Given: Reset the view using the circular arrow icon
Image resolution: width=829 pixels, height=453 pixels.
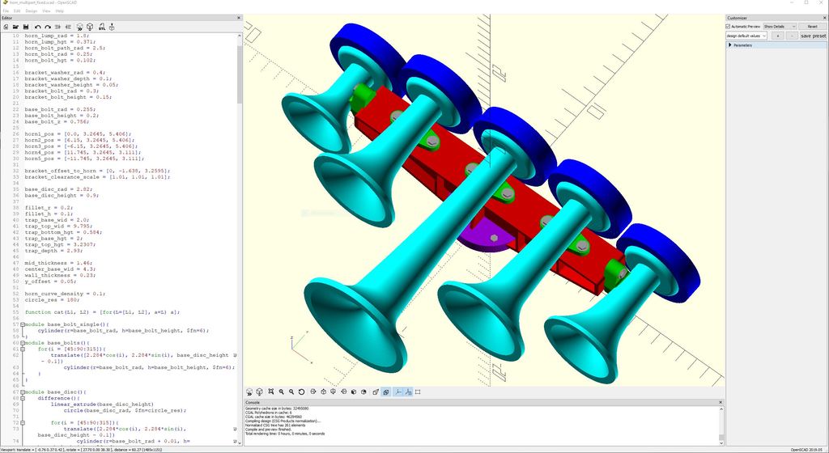Looking at the screenshot, I should click(301, 392).
